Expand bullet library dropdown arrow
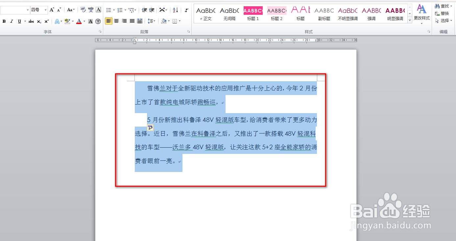 click(x=114, y=10)
